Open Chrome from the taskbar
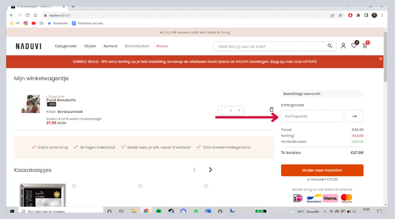 tap(146, 211)
